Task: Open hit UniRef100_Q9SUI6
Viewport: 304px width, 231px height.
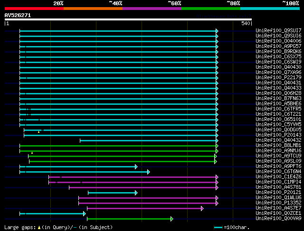Action: click(278, 36)
